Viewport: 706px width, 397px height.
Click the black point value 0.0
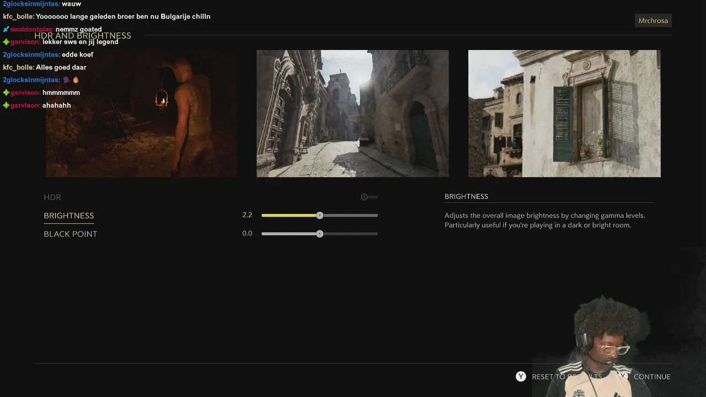coord(247,233)
